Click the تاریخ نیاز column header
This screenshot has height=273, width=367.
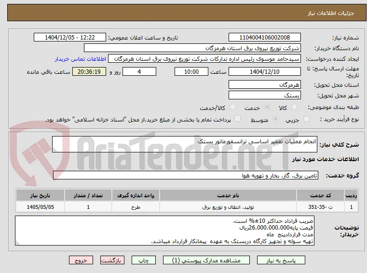(40, 195)
